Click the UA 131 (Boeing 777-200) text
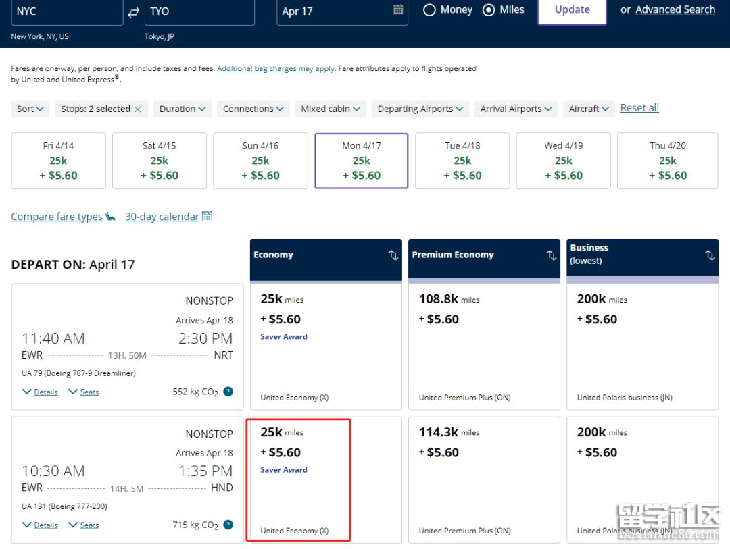The image size is (730, 549). [x=64, y=506]
